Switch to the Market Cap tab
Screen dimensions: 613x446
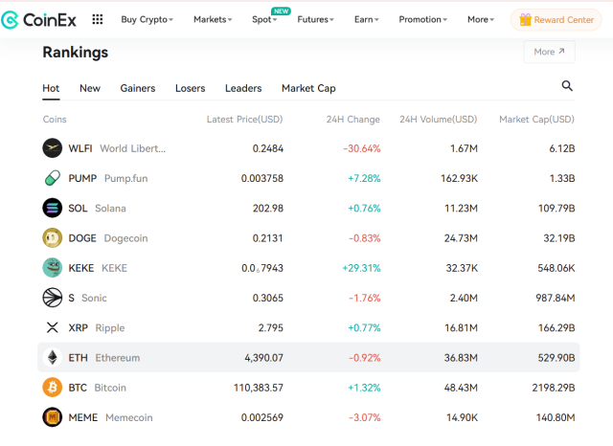point(308,88)
